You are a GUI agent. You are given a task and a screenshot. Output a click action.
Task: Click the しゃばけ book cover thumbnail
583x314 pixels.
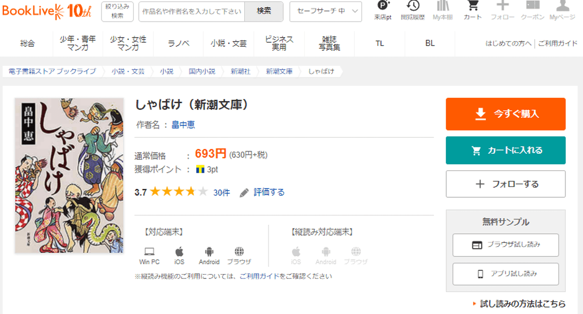click(69, 176)
